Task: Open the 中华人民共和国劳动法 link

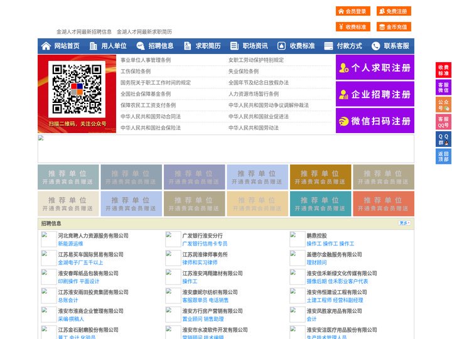Action: [254, 127]
